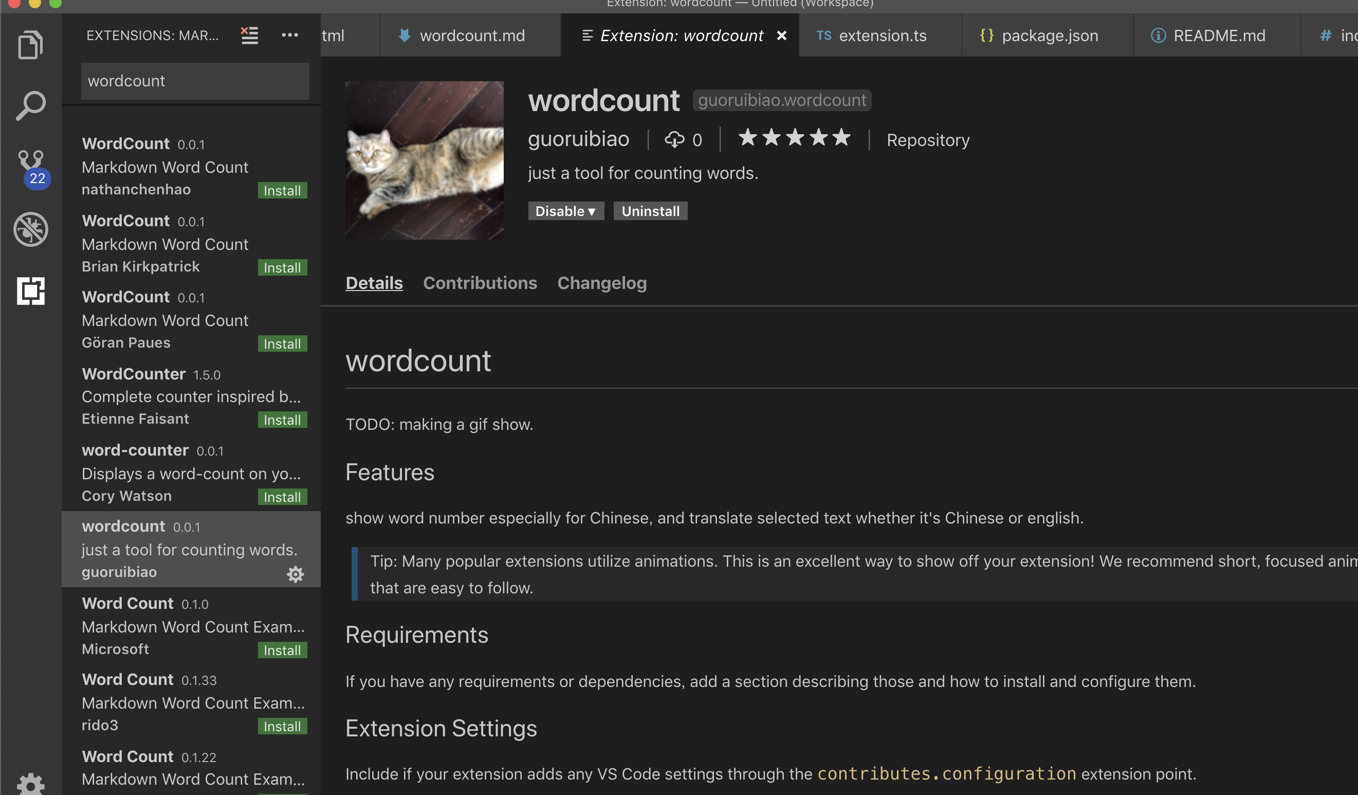Click the cat extension thumbnail image
The height and width of the screenshot is (795, 1358).
tap(424, 160)
